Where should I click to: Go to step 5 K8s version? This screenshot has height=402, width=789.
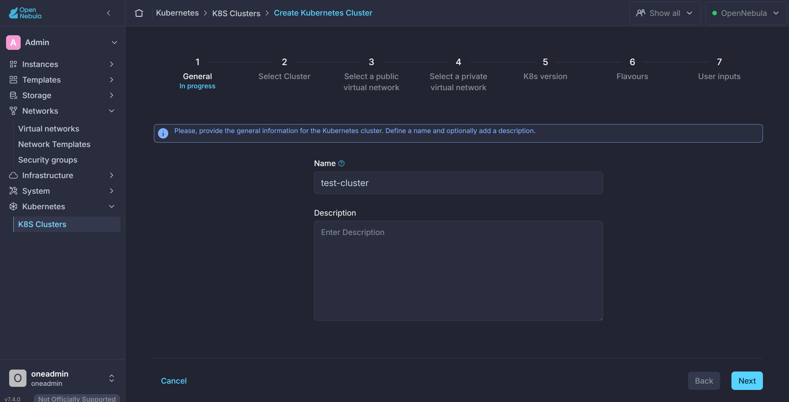[545, 69]
